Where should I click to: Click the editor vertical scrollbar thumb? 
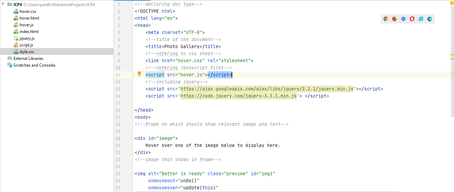[452, 62]
